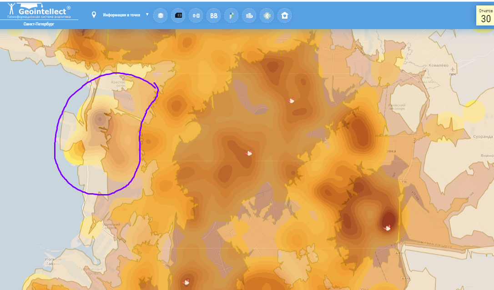This screenshot has width=494, height=290.
Task: Click the Суоранда label on the map
Action: [483, 136]
